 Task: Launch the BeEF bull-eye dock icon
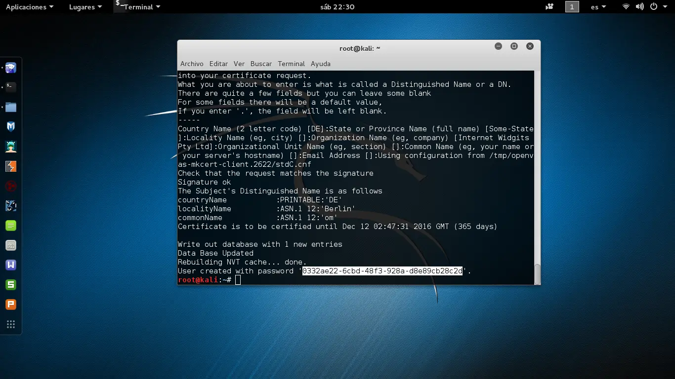click(11, 206)
